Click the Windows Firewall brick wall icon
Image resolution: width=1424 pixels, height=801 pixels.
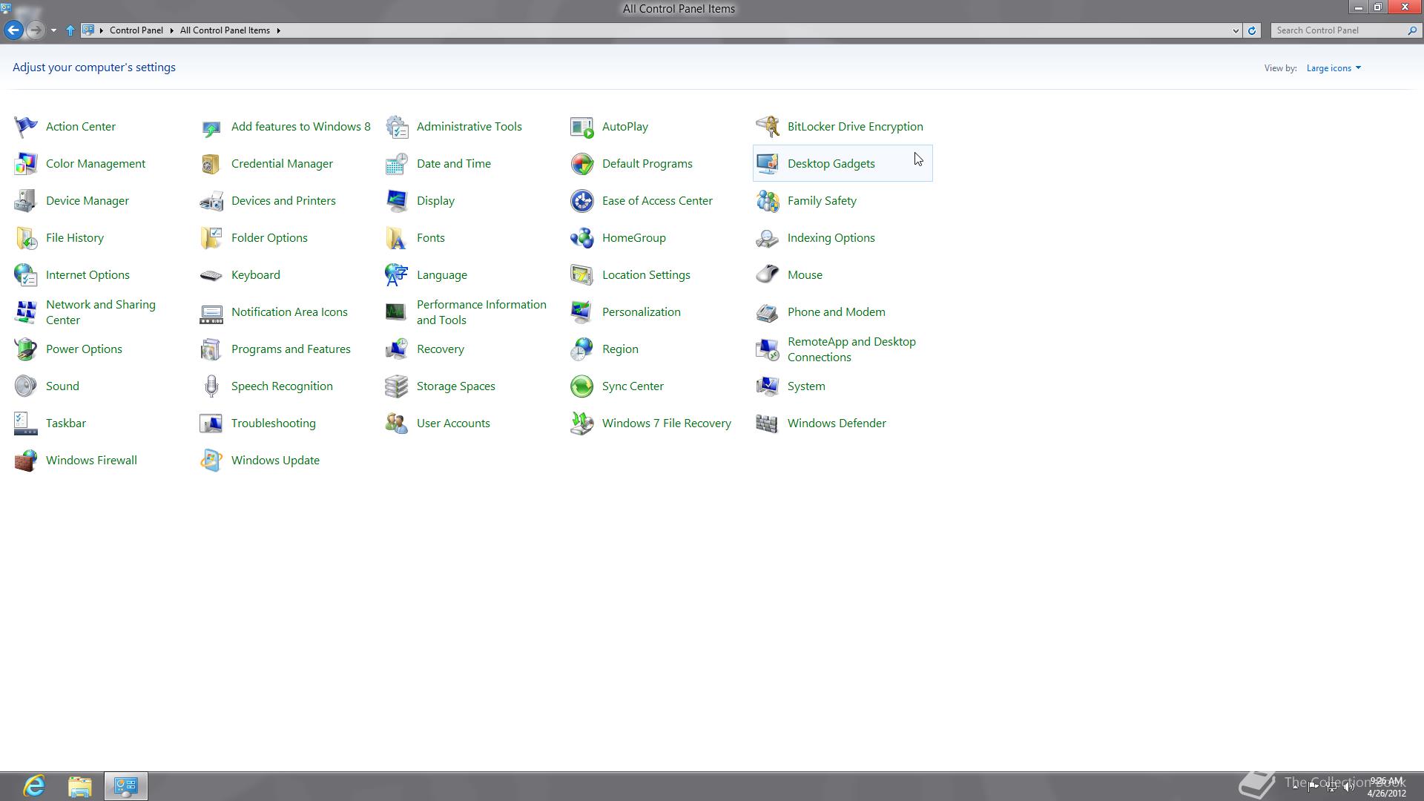26,461
